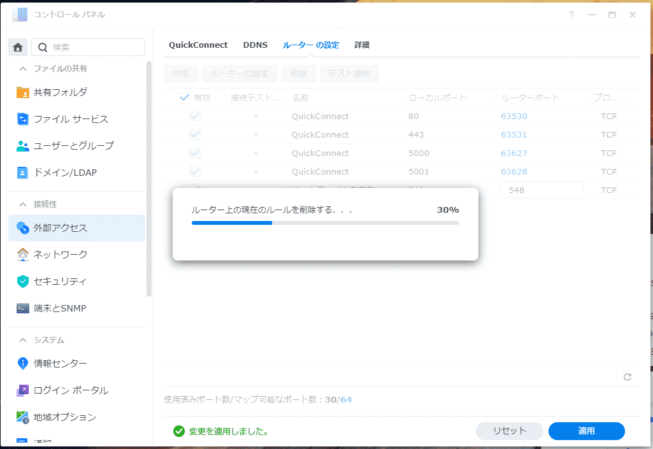Open the 詳細 tab
This screenshot has width=653, height=449.
point(362,45)
